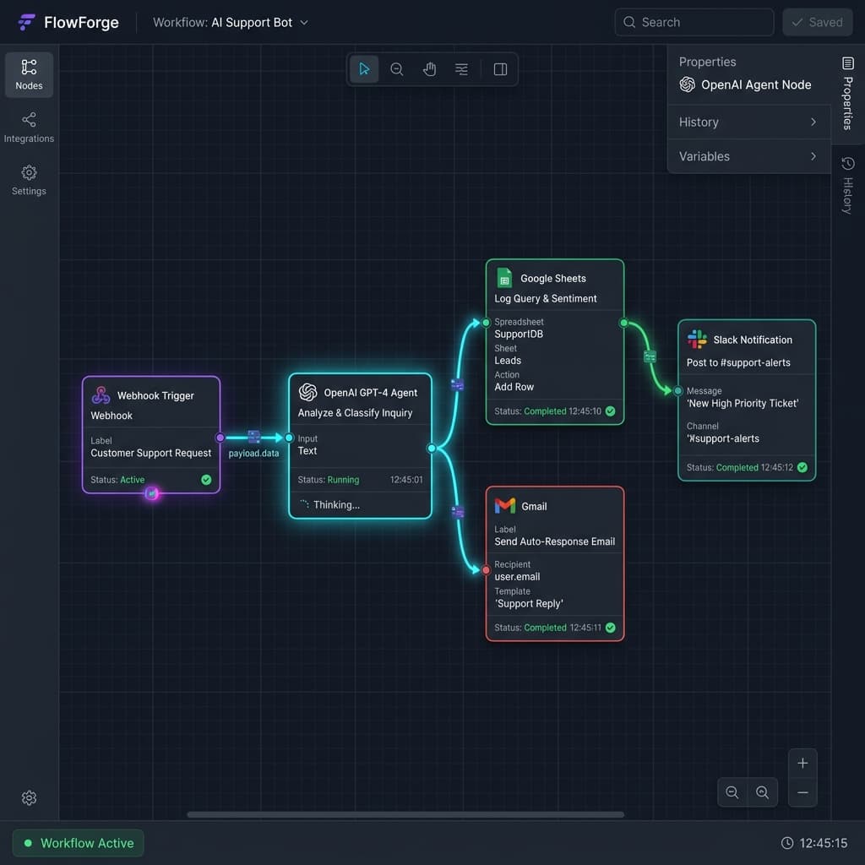Click the Slack node's input port
The width and height of the screenshot is (865, 865).
click(678, 390)
